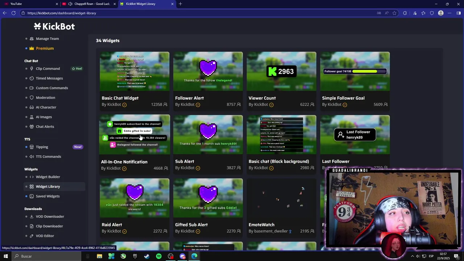Open Last Follower widget thumbnail

[x=355, y=135]
